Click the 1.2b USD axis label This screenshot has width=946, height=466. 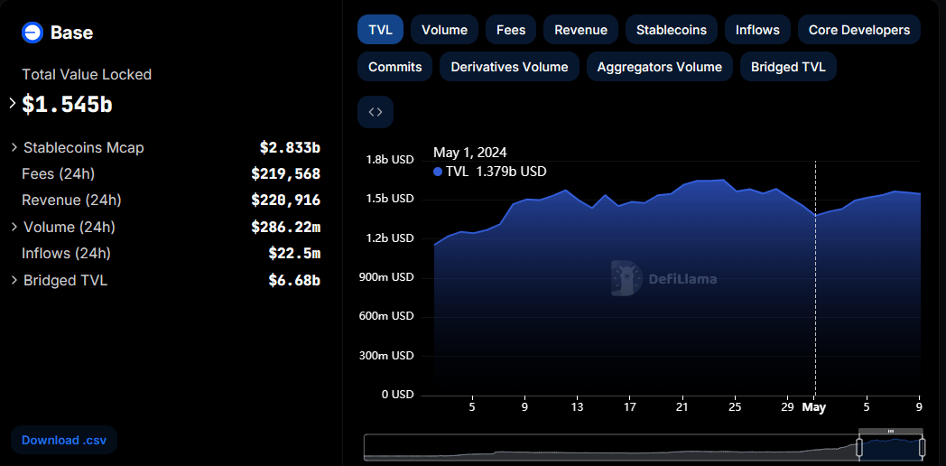tap(390, 238)
